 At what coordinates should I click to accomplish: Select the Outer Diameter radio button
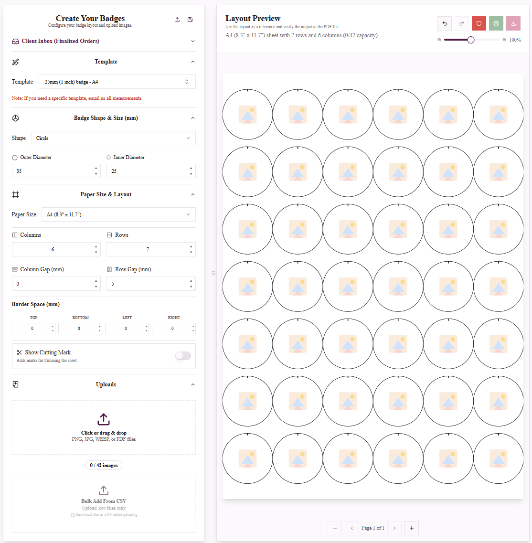coord(14,158)
